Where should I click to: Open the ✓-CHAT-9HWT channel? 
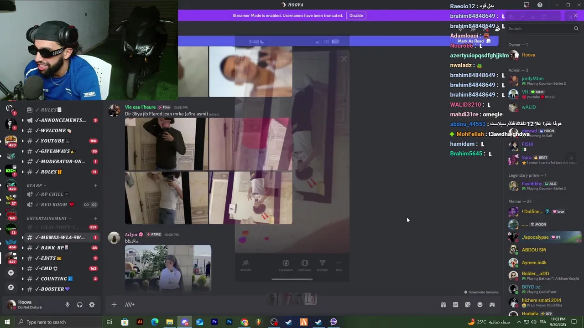pyautogui.click(x=63, y=227)
